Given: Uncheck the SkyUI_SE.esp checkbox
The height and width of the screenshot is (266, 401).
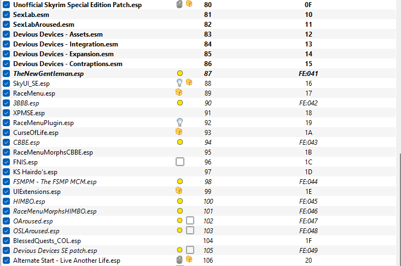Looking at the screenshot, I should click(x=7, y=84).
